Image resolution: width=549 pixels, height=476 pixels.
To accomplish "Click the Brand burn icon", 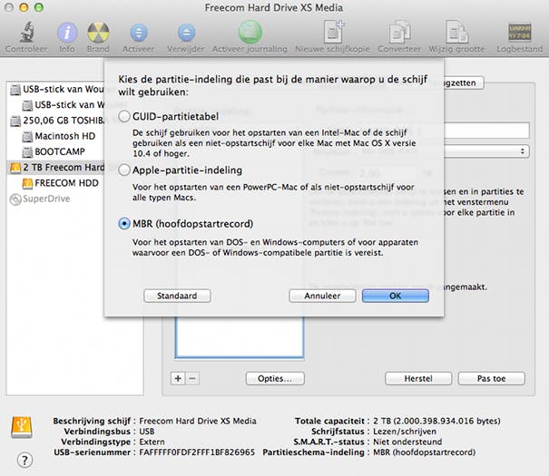I will tap(98, 33).
